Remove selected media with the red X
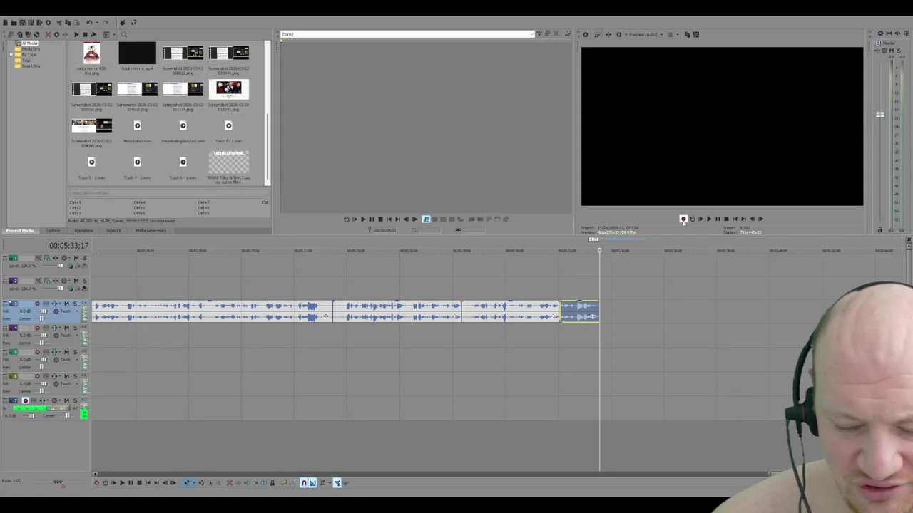The width and height of the screenshot is (913, 513). (x=48, y=35)
